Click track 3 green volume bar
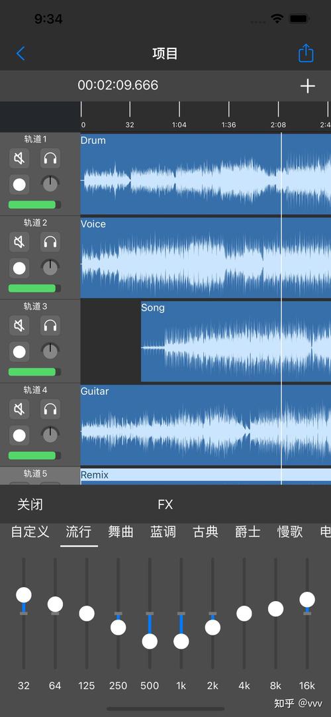 click(x=34, y=372)
